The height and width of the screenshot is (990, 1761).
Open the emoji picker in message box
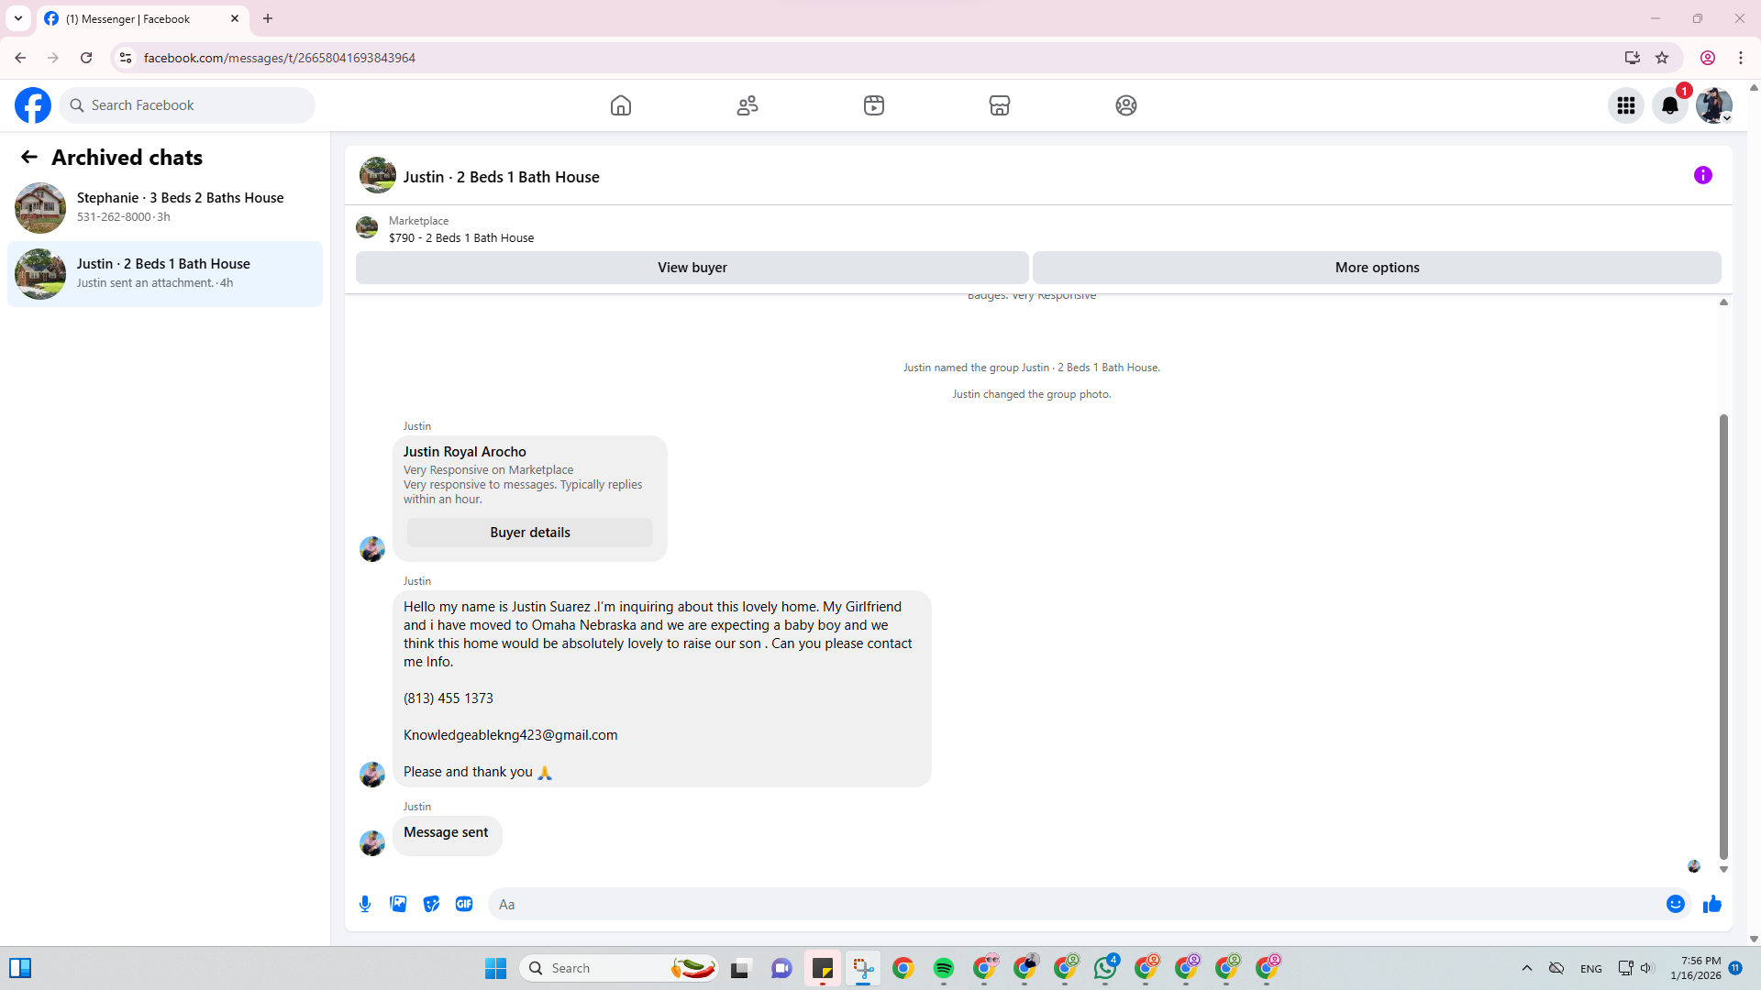point(1675,904)
